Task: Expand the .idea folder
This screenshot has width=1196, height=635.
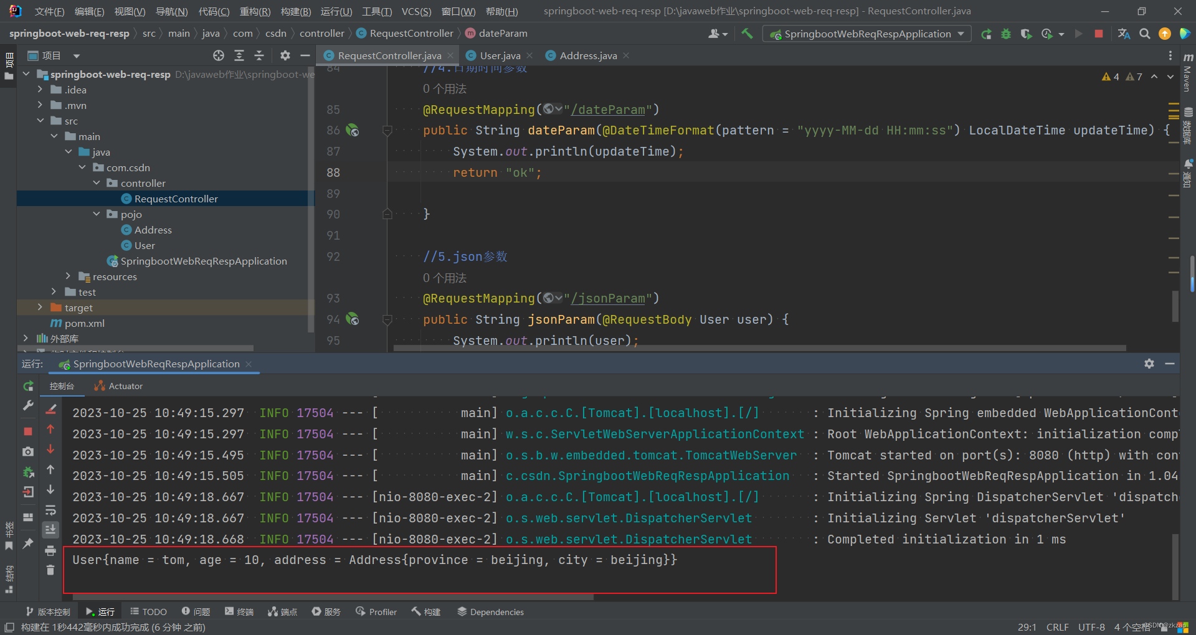Action: pyautogui.click(x=40, y=90)
